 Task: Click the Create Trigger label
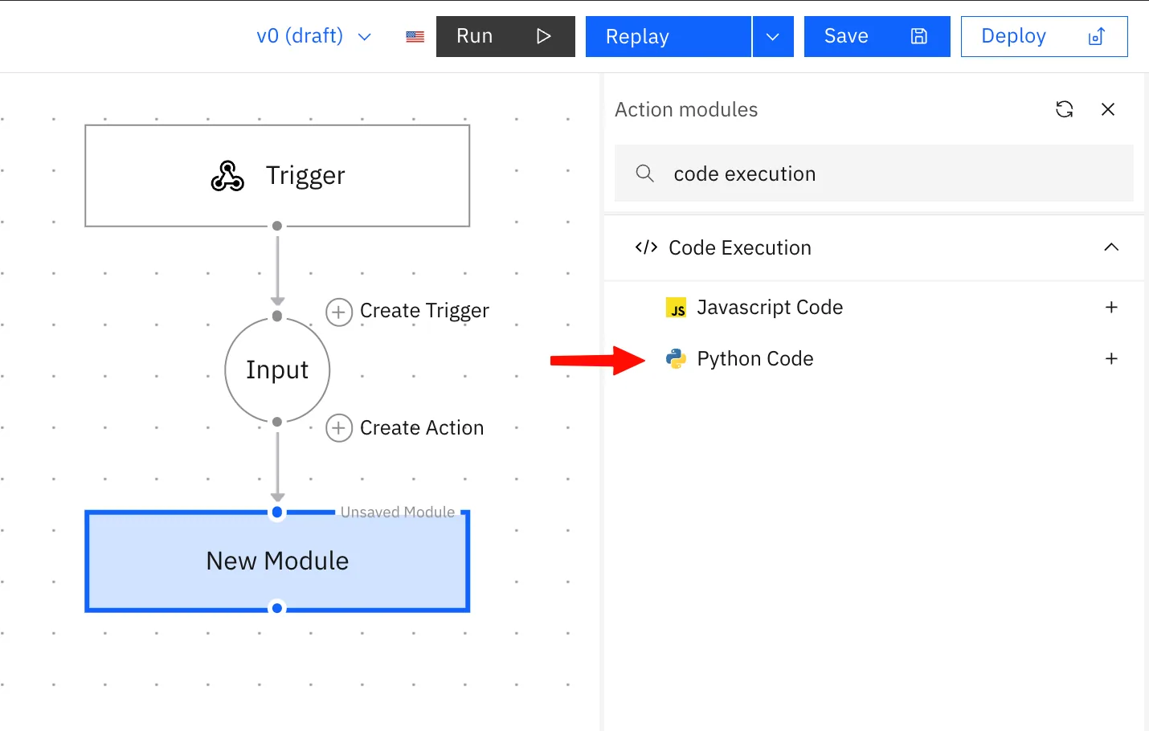424,311
